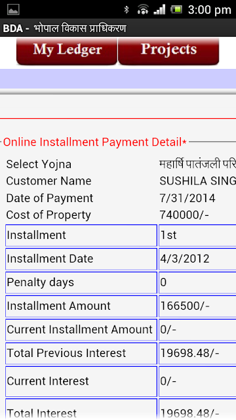The height and width of the screenshot is (420, 236).
Task: Tap the Yojna value in Hindi
Action: click(x=198, y=164)
